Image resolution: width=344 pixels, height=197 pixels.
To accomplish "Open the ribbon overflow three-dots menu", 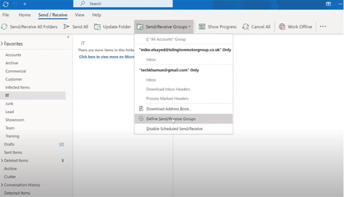I will (322, 26).
